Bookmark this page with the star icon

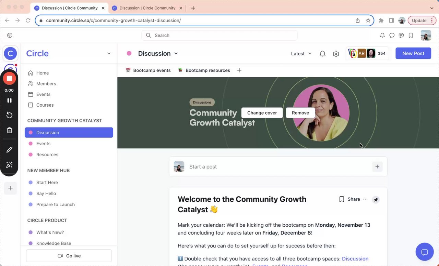(368, 21)
